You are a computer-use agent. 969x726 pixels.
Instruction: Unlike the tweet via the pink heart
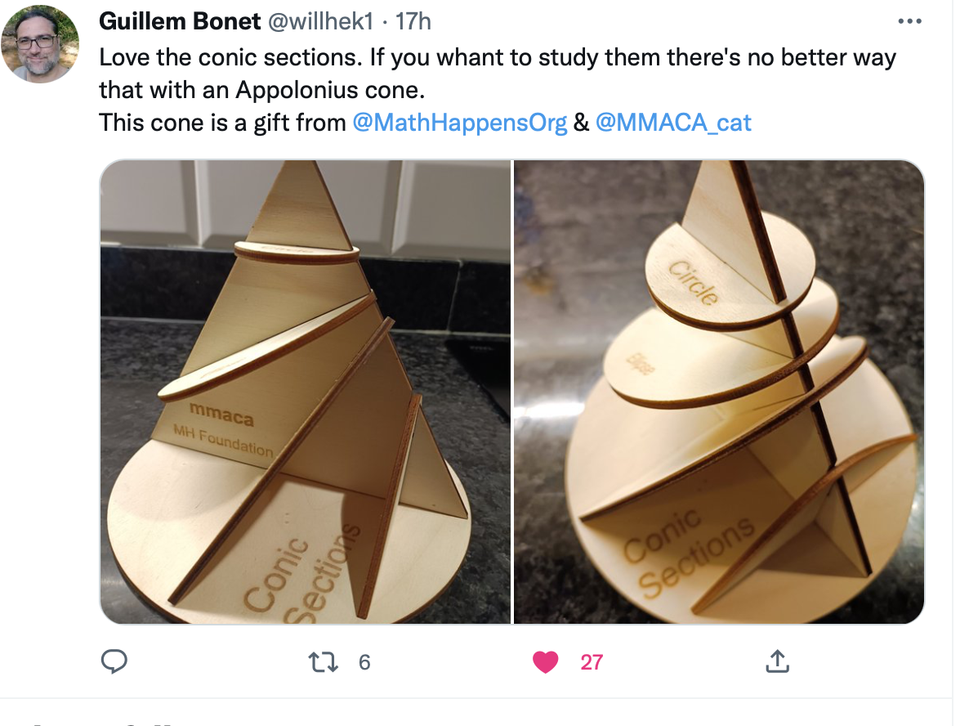coord(545,662)
